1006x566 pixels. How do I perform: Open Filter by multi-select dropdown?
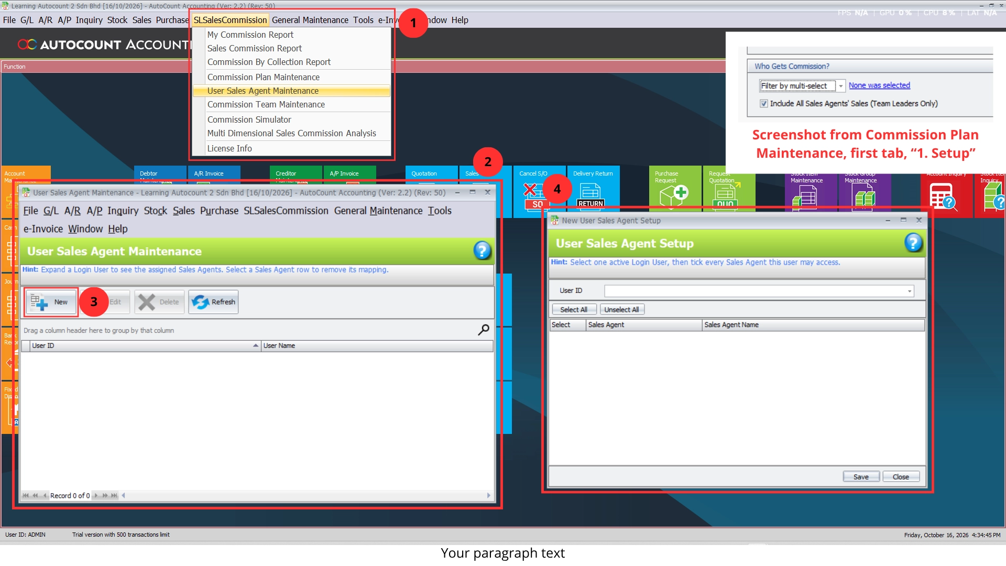840,86
